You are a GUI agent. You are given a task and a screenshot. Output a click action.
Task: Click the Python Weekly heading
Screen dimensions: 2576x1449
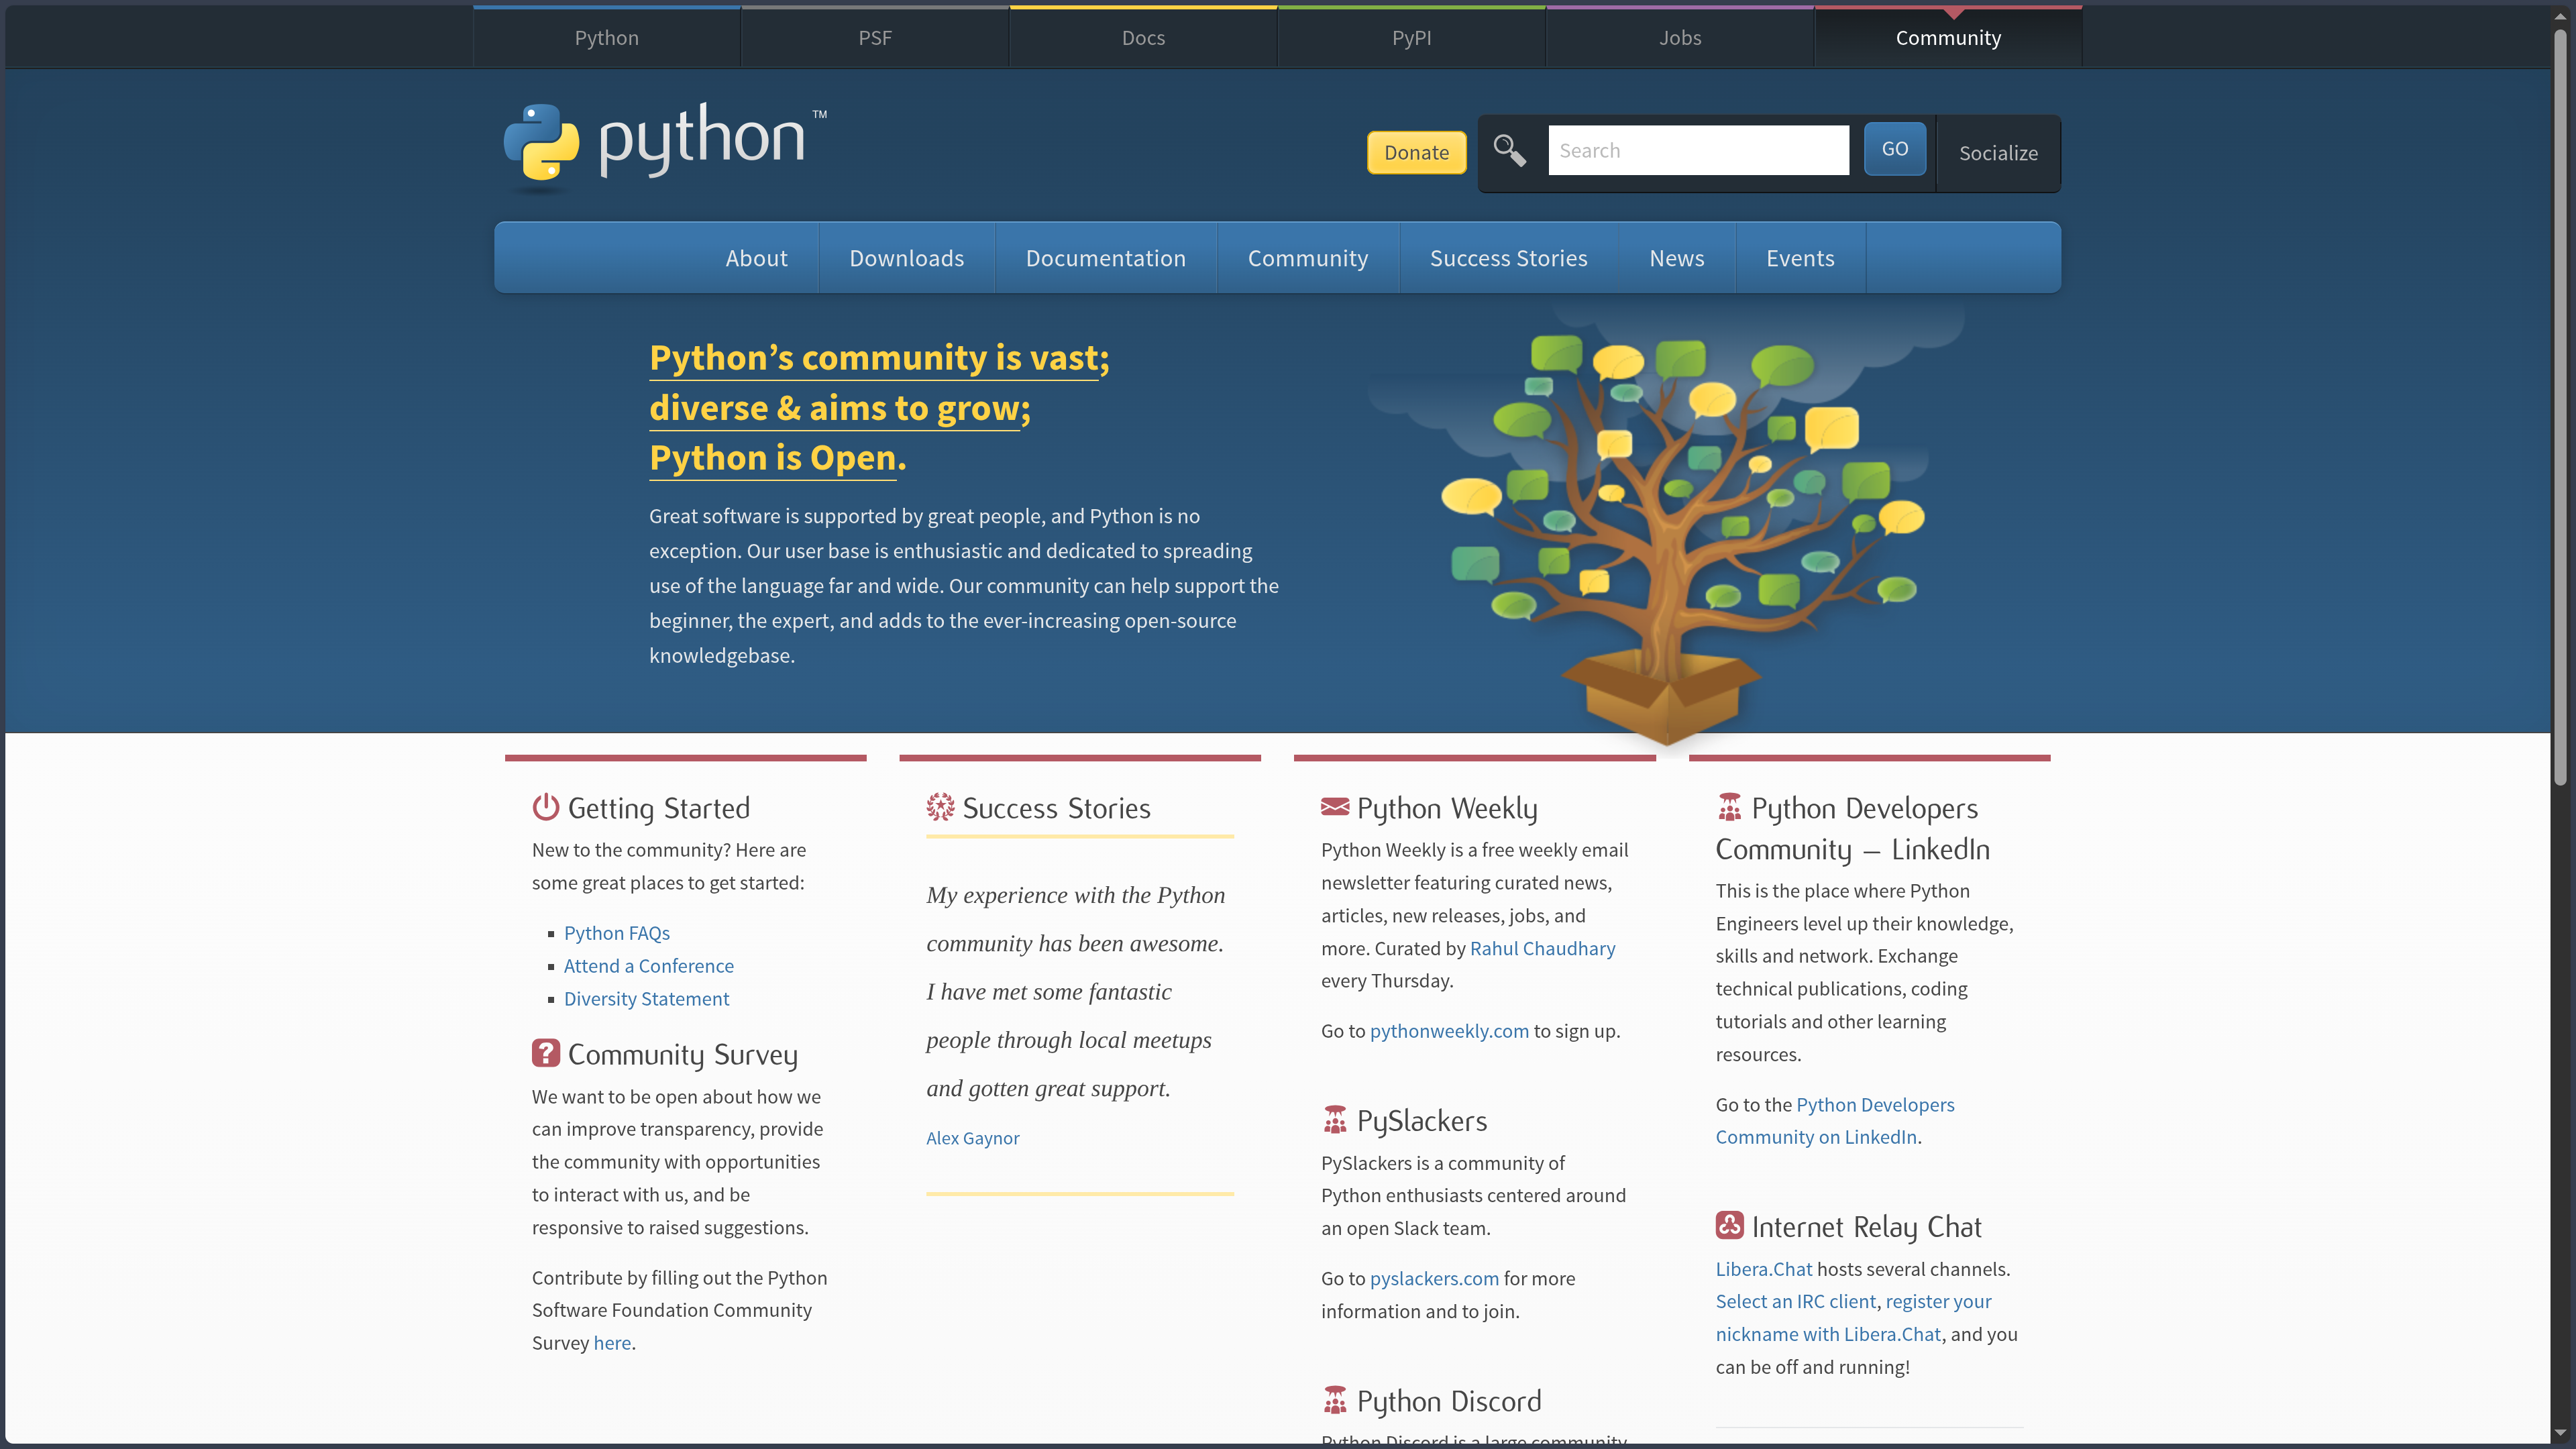coord(1447,808)
